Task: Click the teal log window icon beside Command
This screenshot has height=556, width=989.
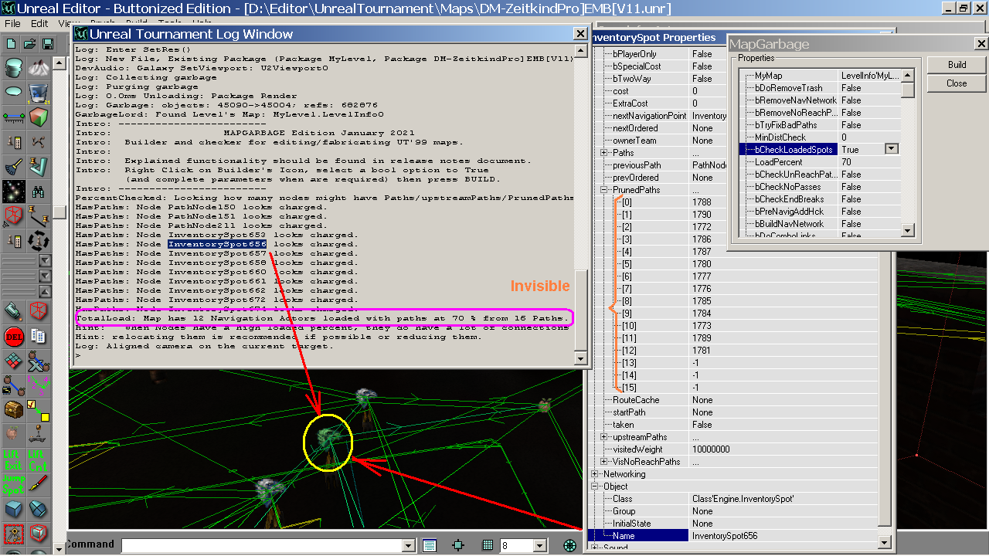Action: tap(430, 545)
